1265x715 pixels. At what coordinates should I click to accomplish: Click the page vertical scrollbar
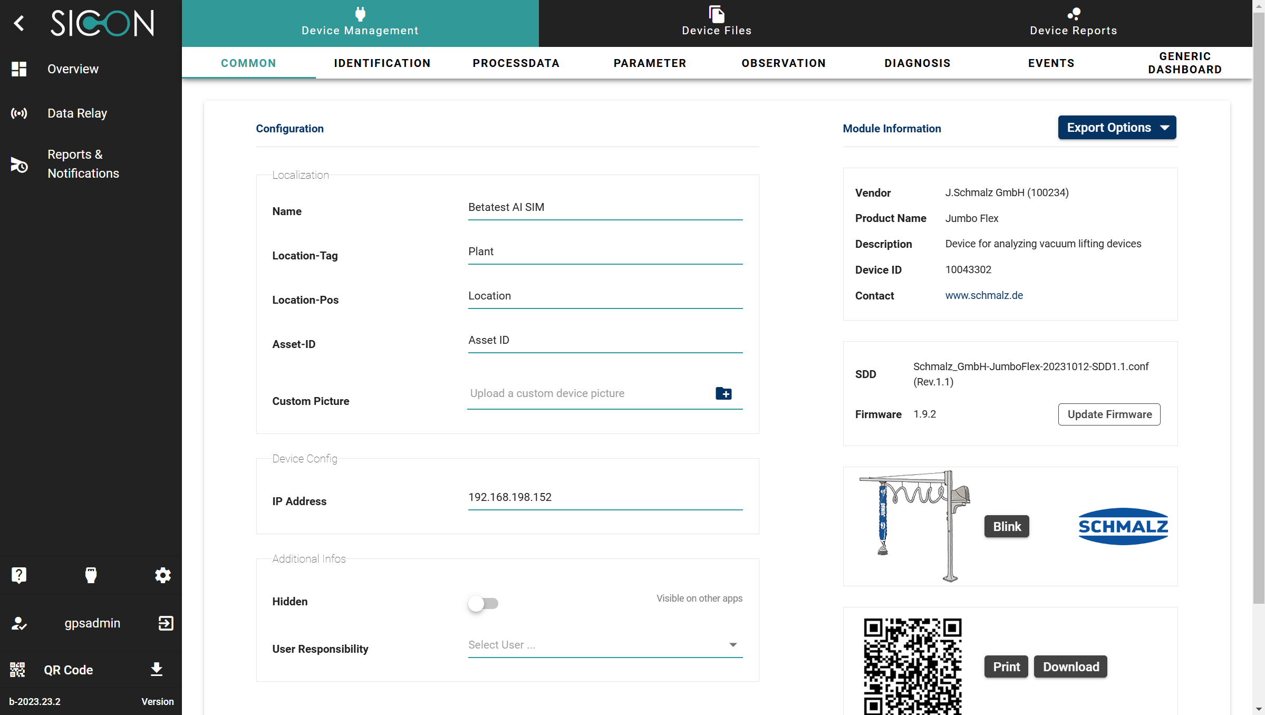pos(1258,306)
